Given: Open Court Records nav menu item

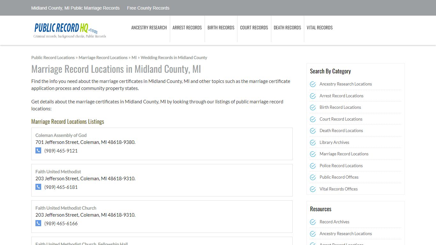Looking at the screenshot, I should pyautogui.click(x=254, y=28).
